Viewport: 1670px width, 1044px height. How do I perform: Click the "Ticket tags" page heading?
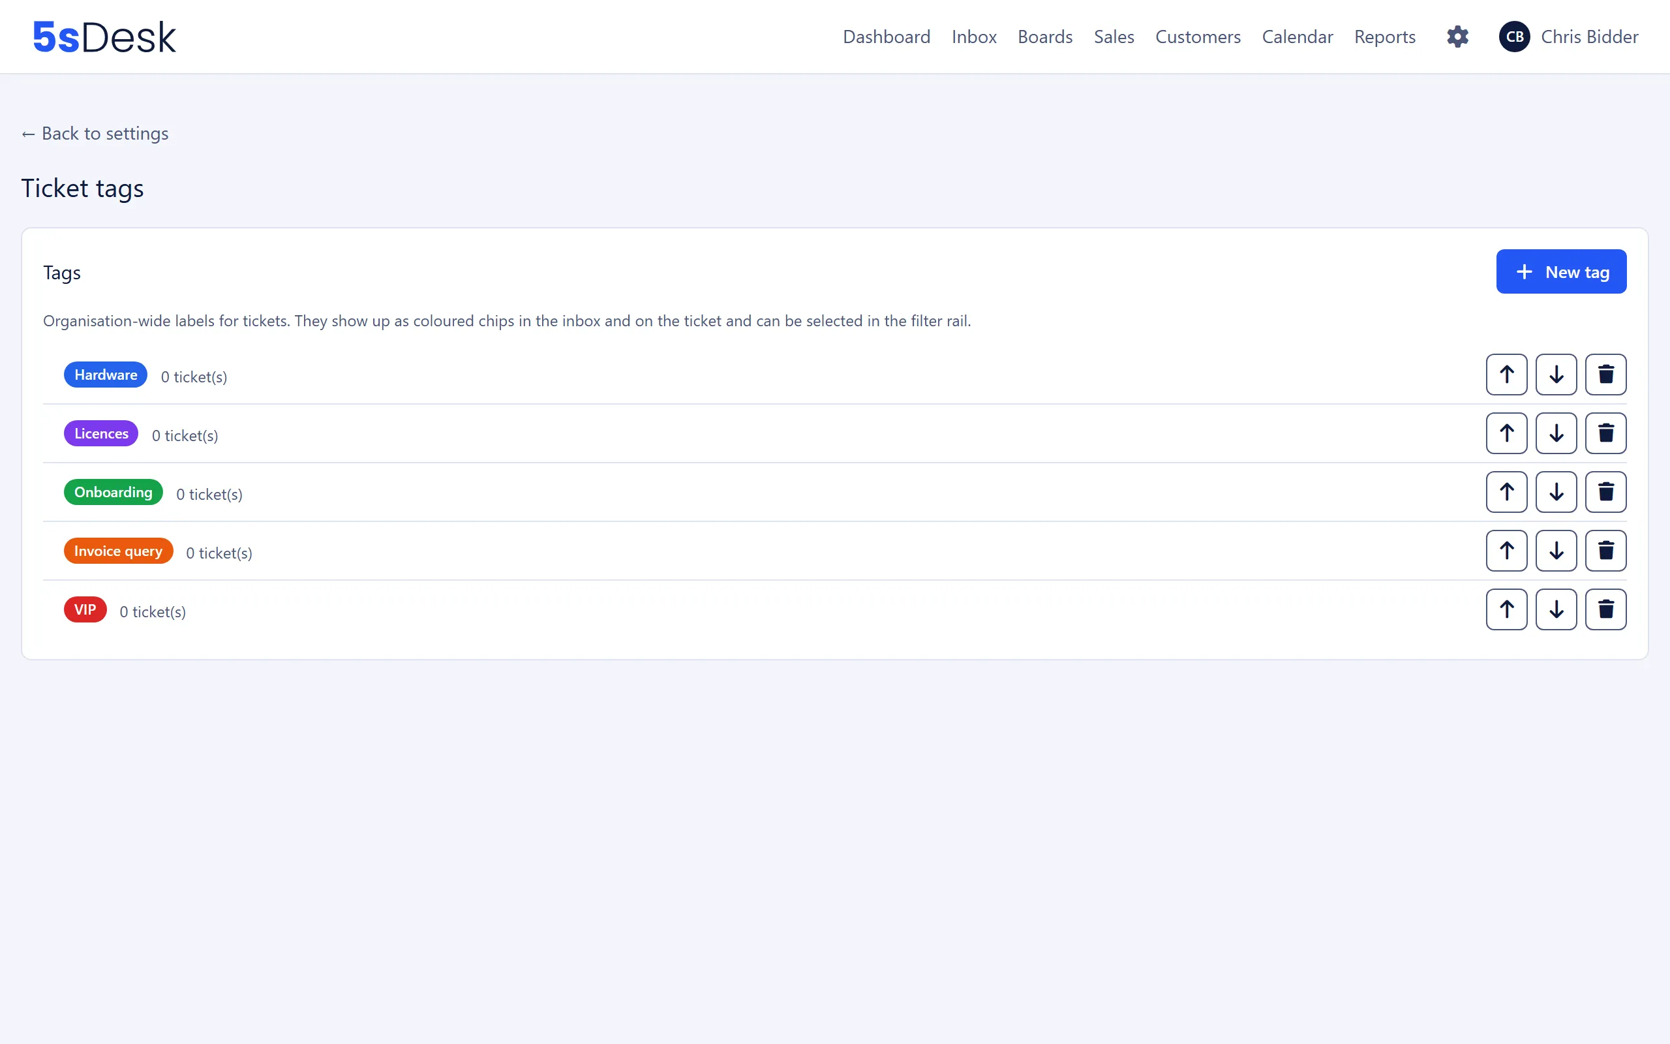click(82, 188)
